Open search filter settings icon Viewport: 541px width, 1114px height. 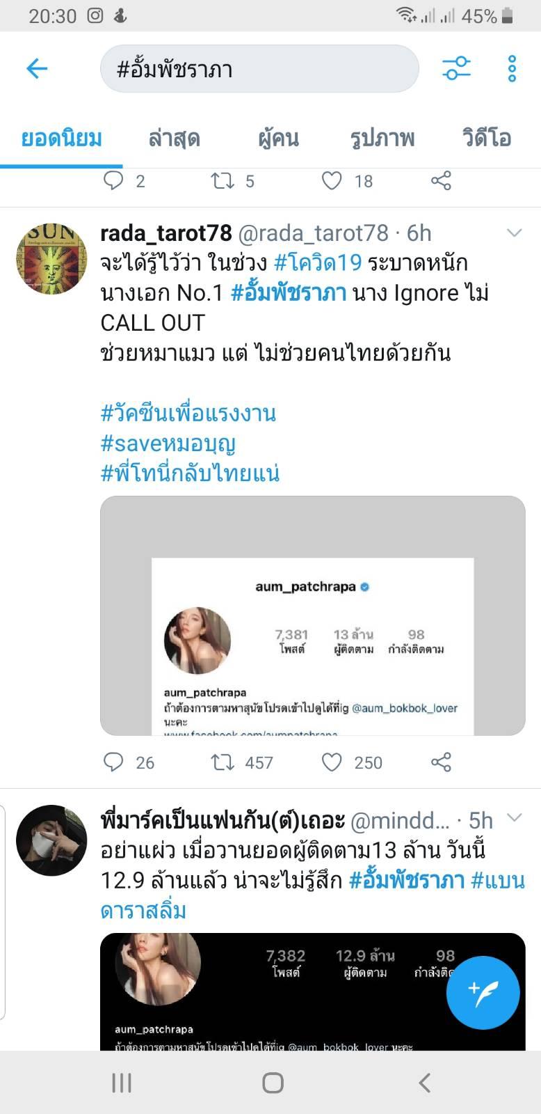(456, 68)
